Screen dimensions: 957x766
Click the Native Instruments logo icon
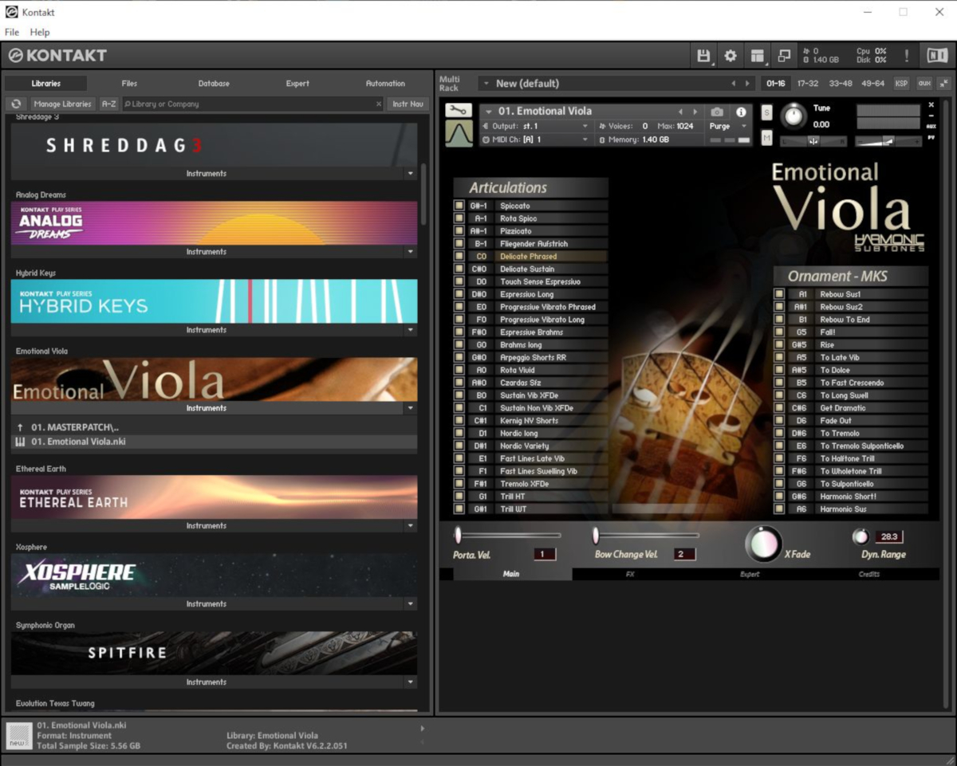point(936,56)
